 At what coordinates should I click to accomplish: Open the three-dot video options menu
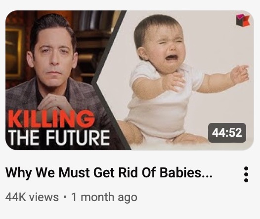pos(246,174)
